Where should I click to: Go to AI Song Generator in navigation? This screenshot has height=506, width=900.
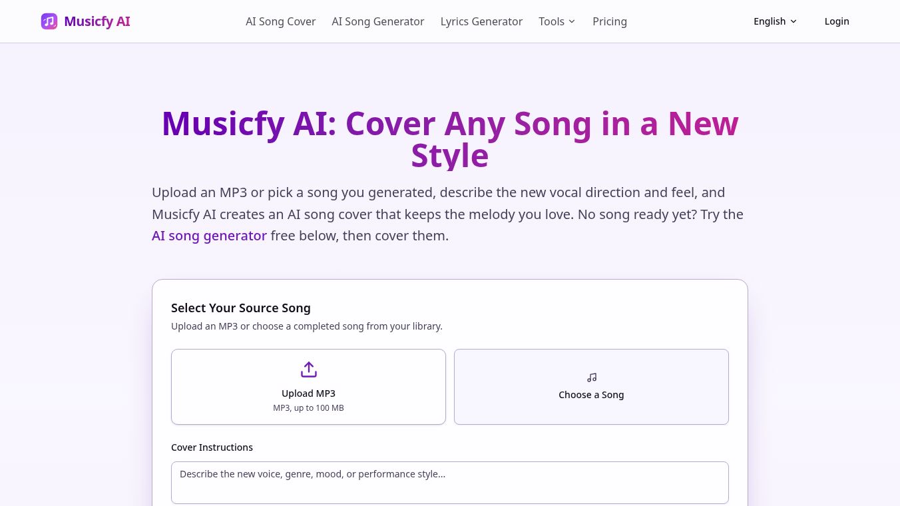tap(377, 21)
